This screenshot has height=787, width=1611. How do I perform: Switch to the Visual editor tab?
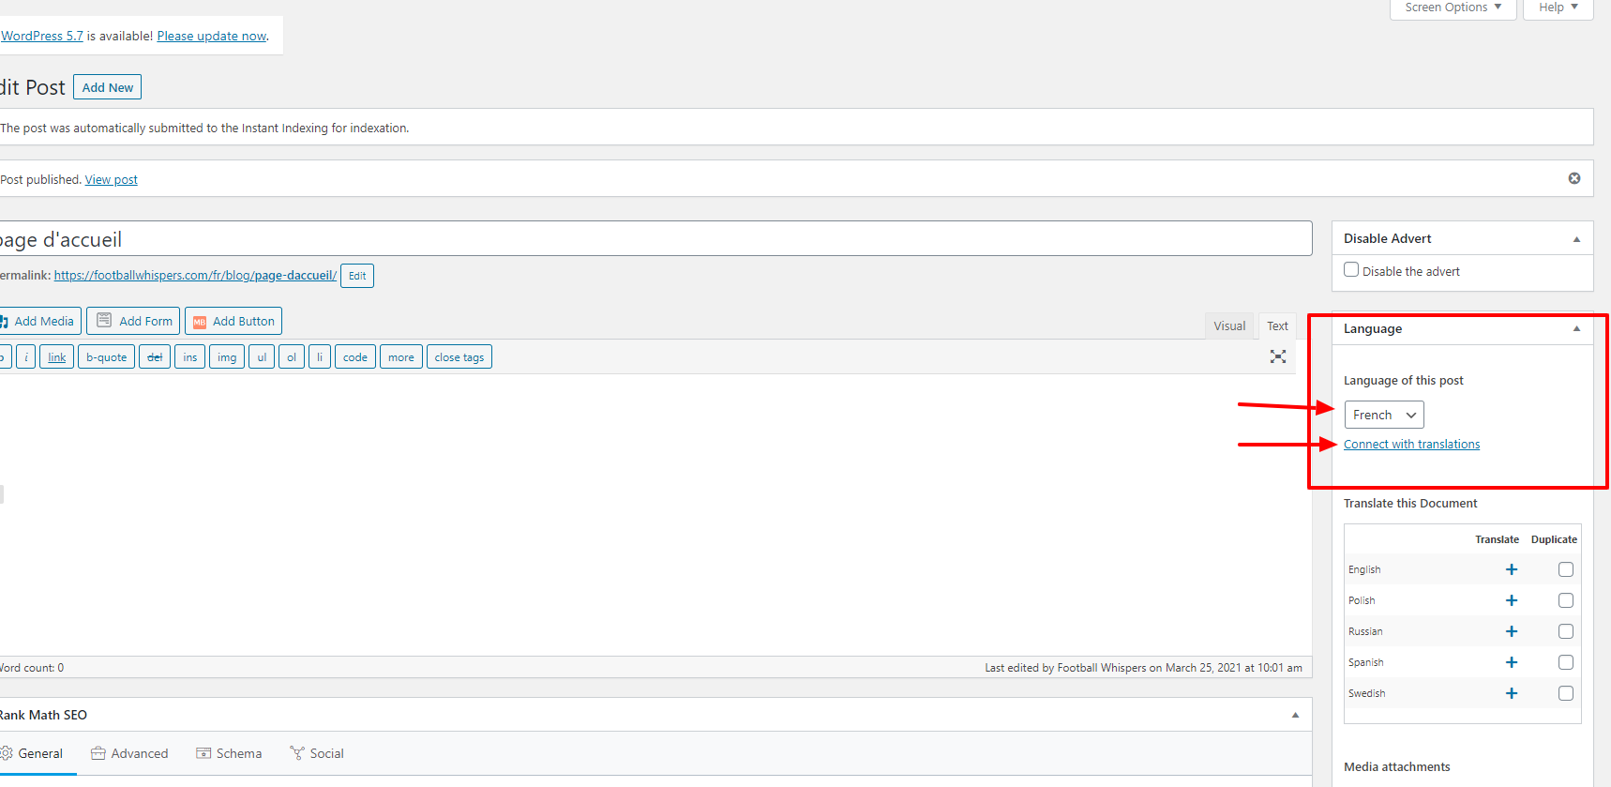click(1228, 325)
